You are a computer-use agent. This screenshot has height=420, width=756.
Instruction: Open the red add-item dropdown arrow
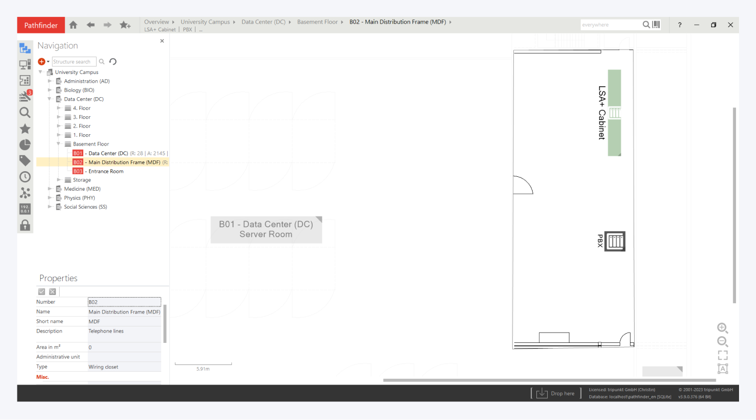pyautogui.click(x=48, y=62)
